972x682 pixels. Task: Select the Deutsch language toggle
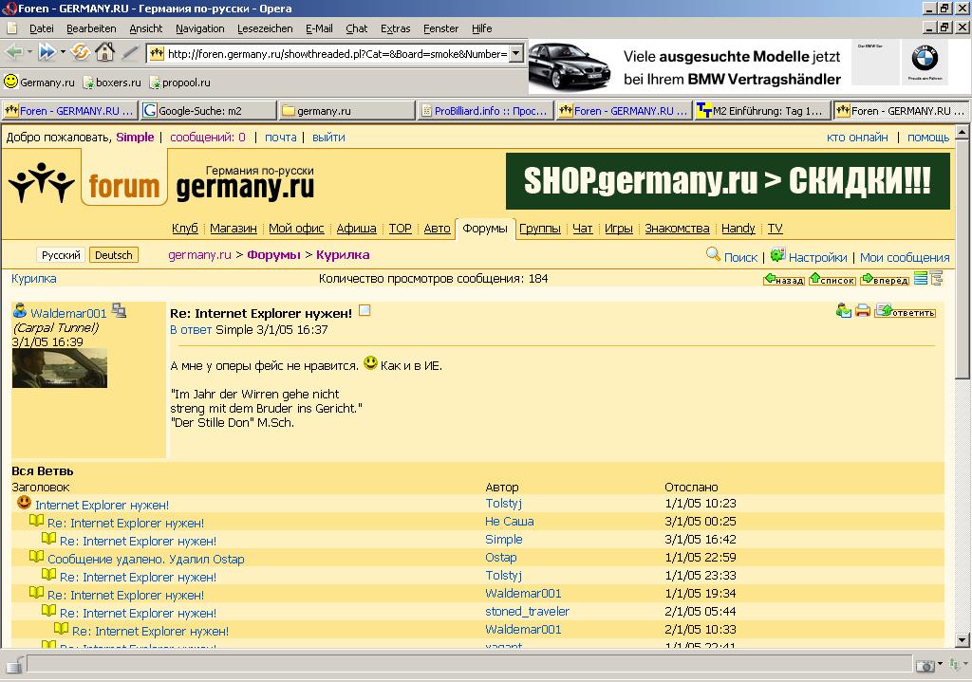click(x=114, y=255)
